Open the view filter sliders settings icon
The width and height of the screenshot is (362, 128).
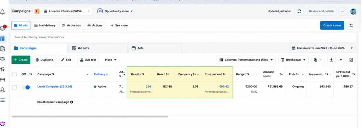351,25
